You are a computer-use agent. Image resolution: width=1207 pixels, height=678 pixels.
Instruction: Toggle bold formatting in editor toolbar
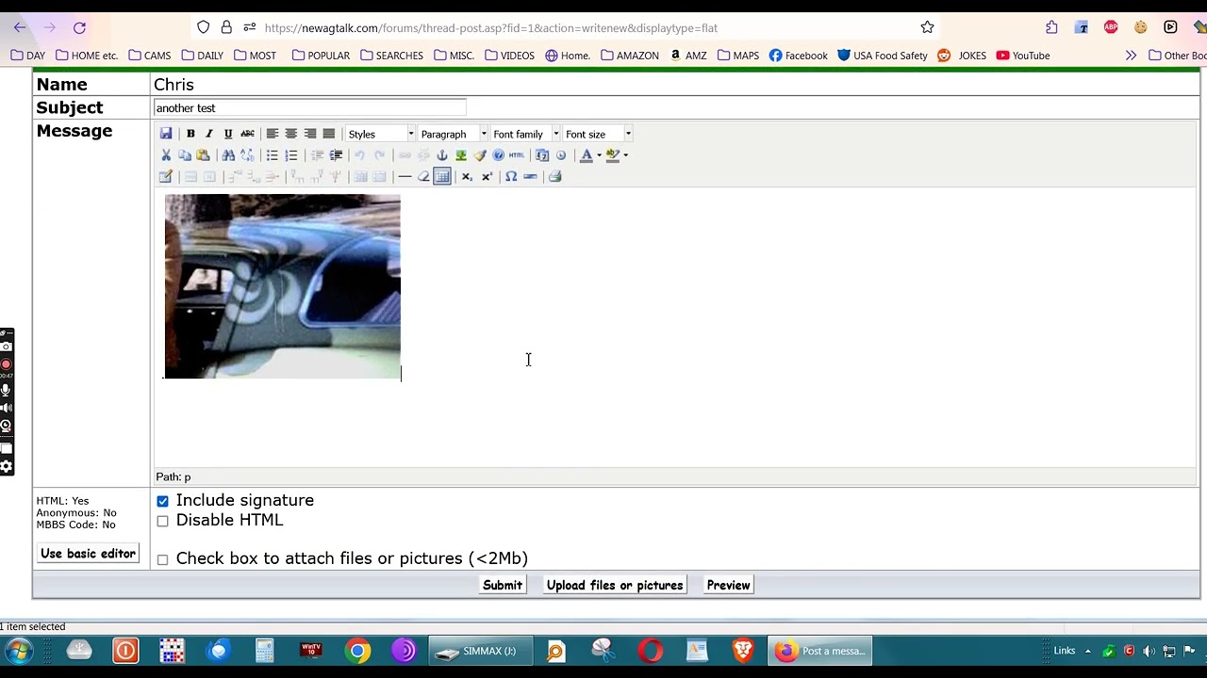coord(190,134)
